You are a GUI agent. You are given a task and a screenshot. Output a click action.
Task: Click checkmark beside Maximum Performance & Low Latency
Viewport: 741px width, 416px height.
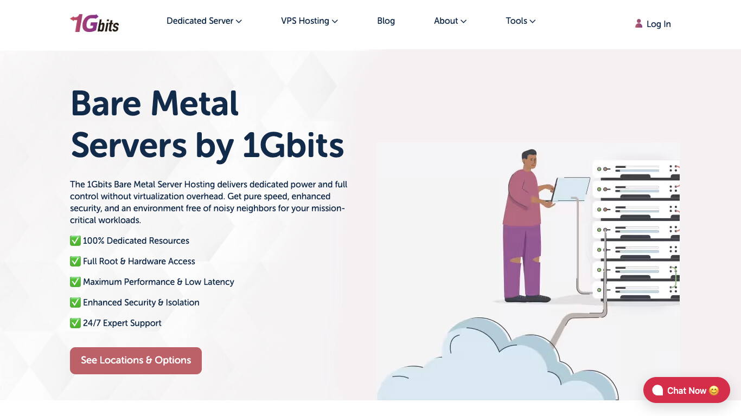pyautogui.click(x=75, y=282)
